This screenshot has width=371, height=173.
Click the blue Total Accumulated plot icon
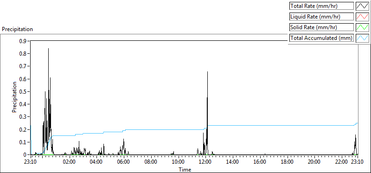coord(362,38)
